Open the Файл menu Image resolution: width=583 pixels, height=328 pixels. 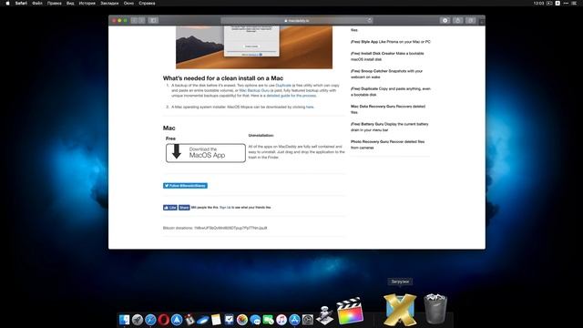pos(37,3)
